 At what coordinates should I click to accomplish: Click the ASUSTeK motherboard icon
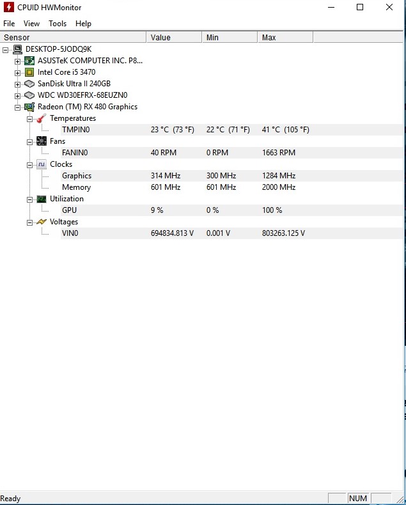[x=29, y=61]
